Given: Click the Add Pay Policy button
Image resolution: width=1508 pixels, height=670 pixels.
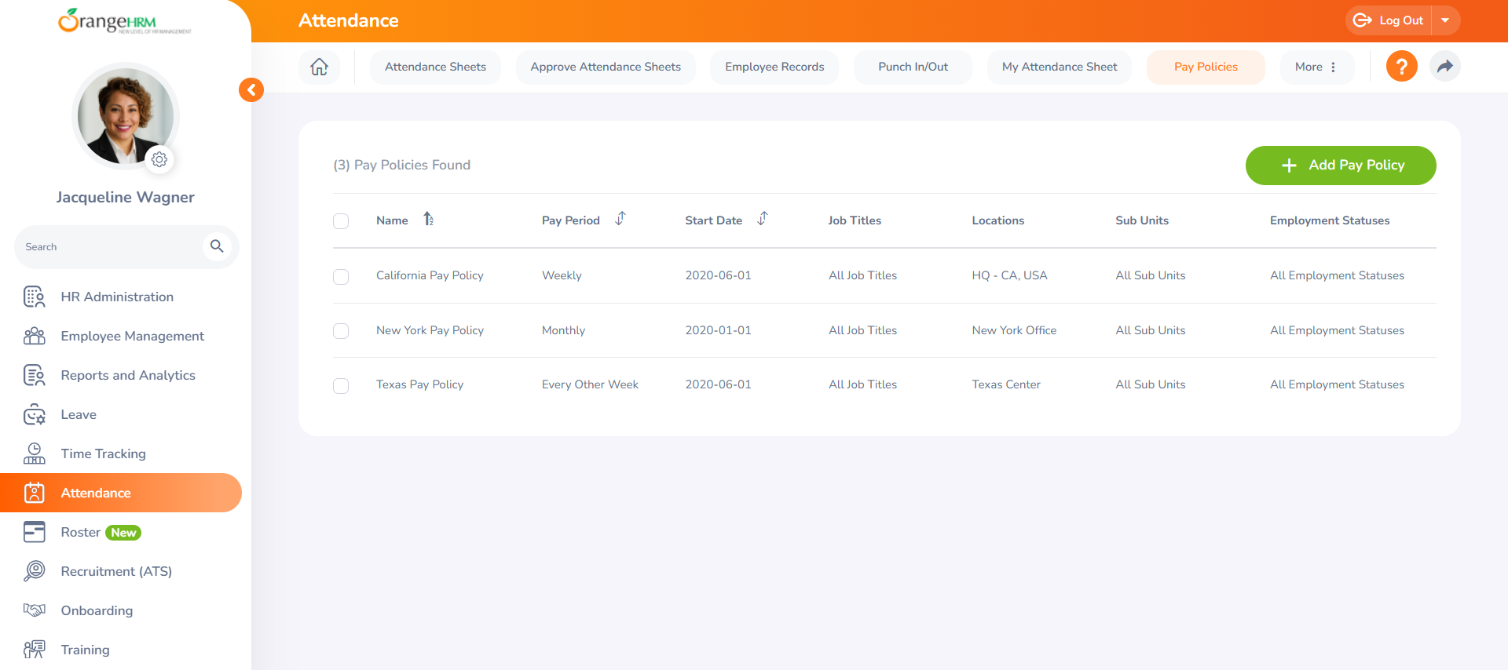Looking at the screenshot, I should point(1341,166).
